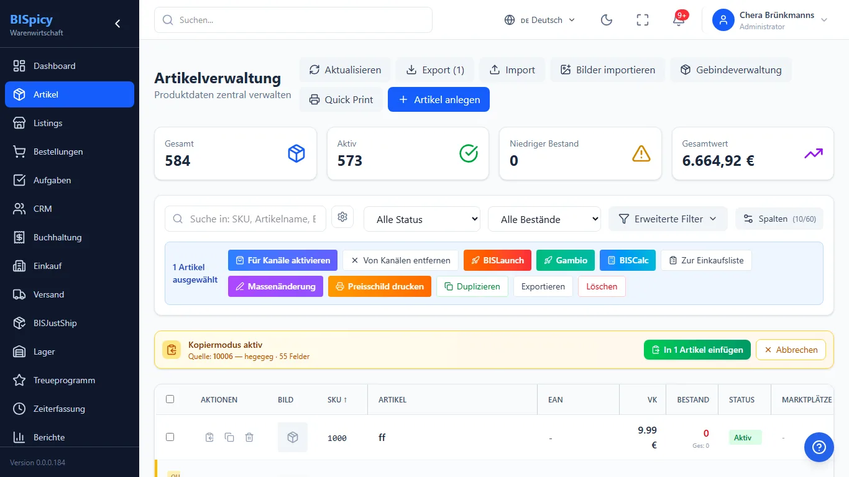Click the Gesamtwert trend arrow icon
The height and width of the screenshot is (477, 849).
point(814,153)
